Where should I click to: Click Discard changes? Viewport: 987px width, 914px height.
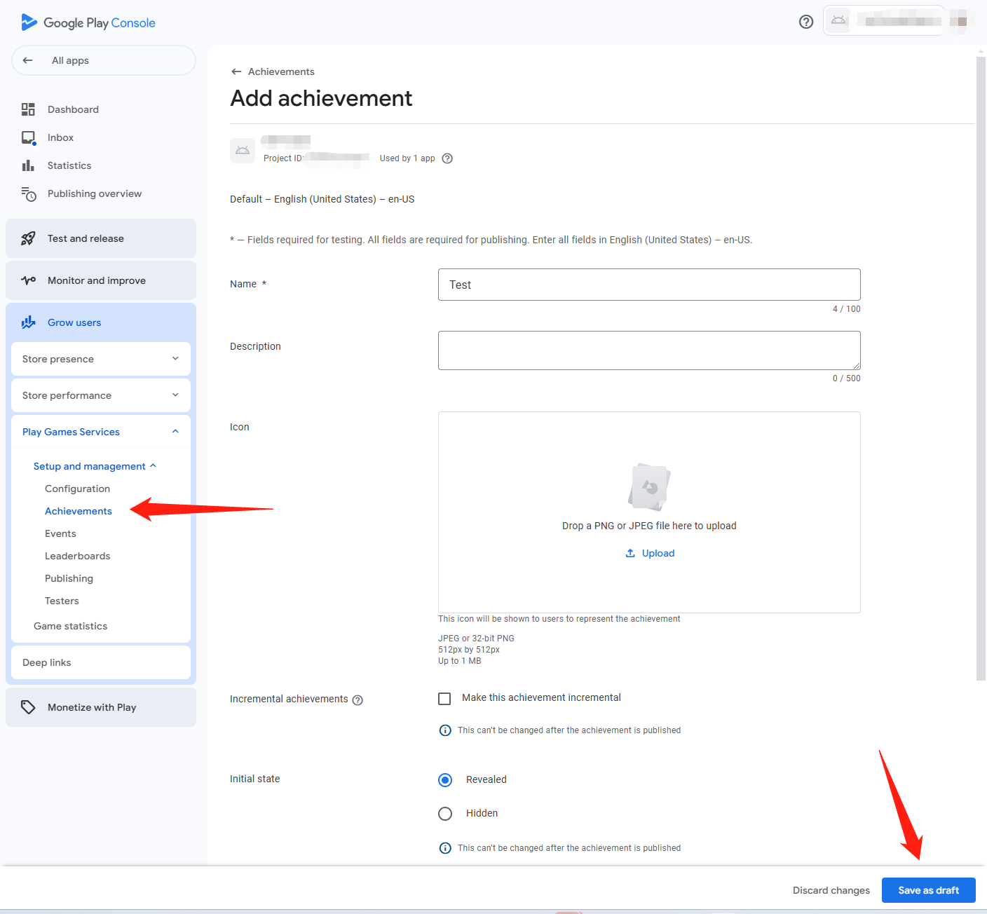[x=831, y=890]
